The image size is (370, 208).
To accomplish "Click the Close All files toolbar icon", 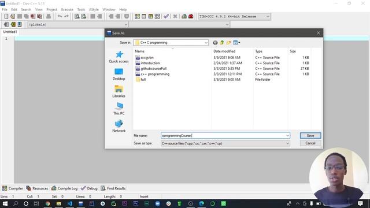I will point(40,16).
